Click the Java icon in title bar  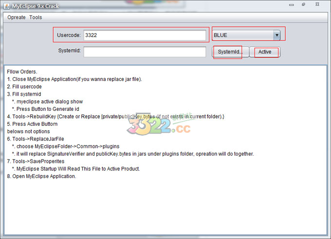[x=7, y=6]
